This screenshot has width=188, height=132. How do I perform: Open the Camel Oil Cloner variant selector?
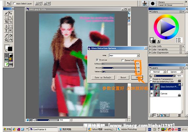click(x=153, y=4)
